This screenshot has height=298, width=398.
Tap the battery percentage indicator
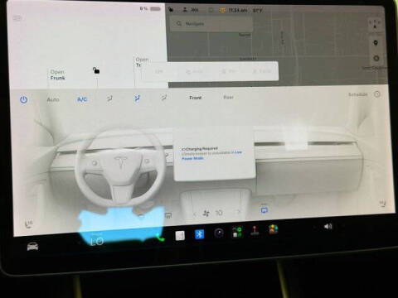click(150, 9)
